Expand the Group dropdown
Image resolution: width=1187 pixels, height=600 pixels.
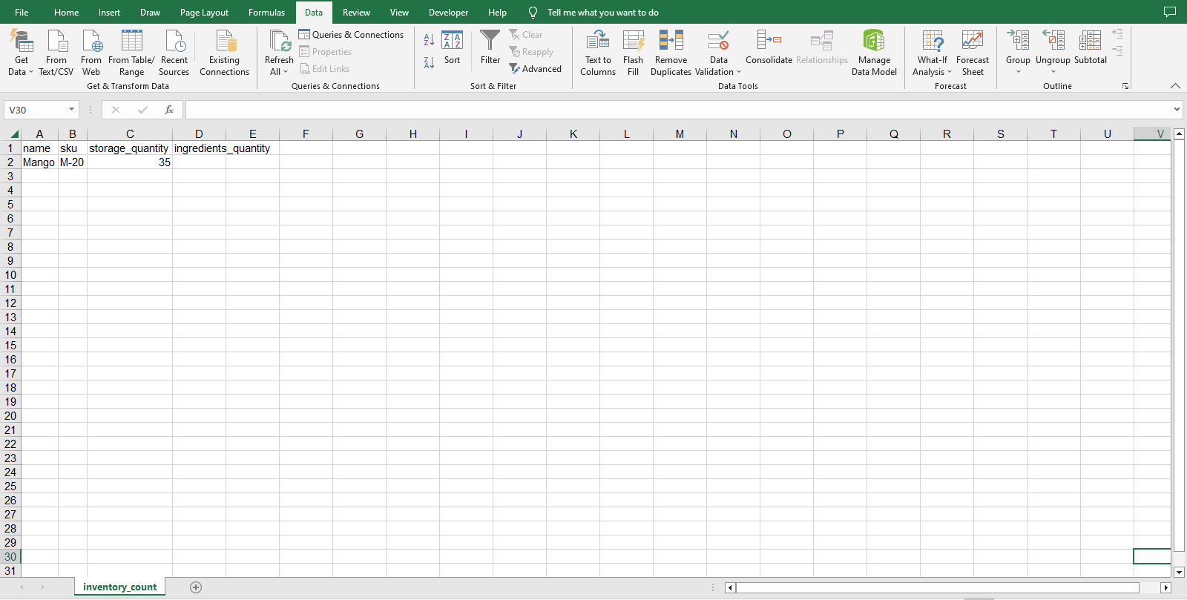pyautogui.click(x=1018, y=72)
